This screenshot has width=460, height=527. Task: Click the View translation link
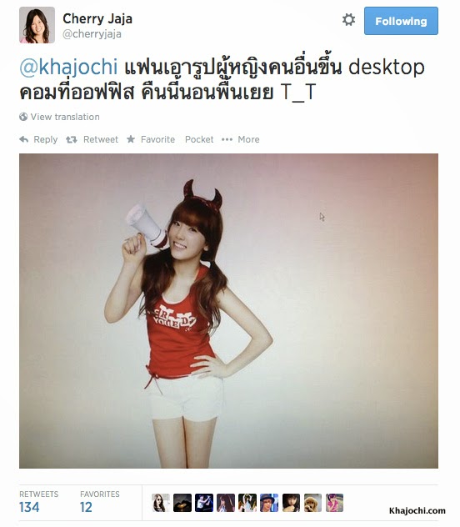pyautogui.click(x=65, y=117)
